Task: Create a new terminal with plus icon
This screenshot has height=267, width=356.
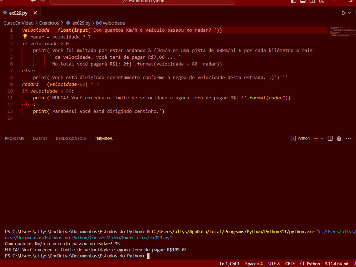Action: (x=315, y=138)
